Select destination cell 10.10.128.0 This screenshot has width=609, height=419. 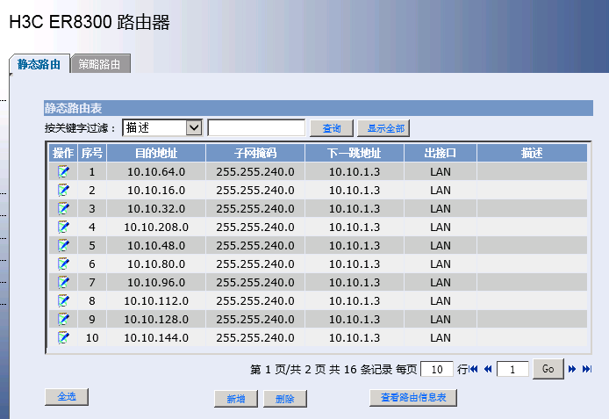(x=156, y=319)
